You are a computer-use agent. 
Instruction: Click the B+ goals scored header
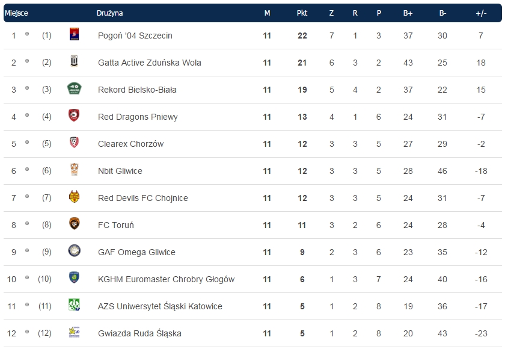(x=408, y=13)
